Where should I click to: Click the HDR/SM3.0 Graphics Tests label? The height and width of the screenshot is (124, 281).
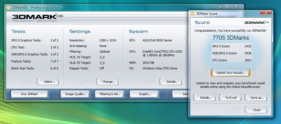pyautogui.click(x=30, y=54)
